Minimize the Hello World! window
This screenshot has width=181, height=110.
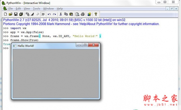79,45
